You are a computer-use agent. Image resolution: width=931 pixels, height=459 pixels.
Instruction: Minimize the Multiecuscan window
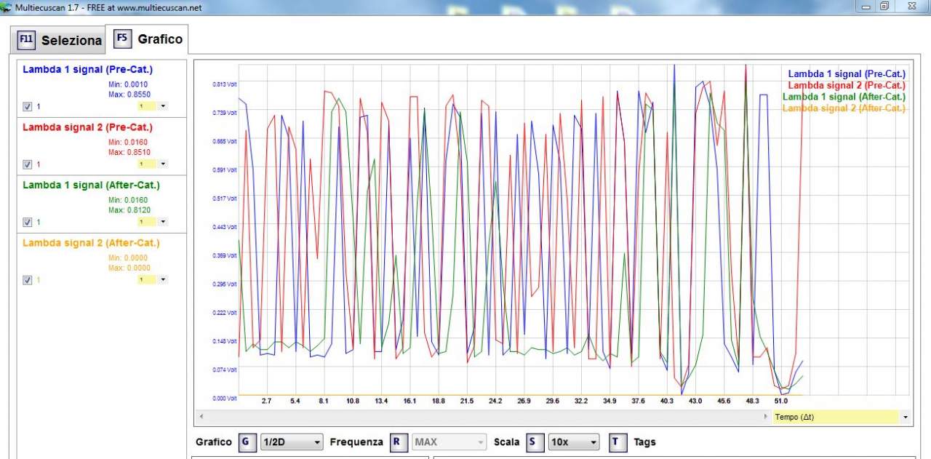(866, 6)
